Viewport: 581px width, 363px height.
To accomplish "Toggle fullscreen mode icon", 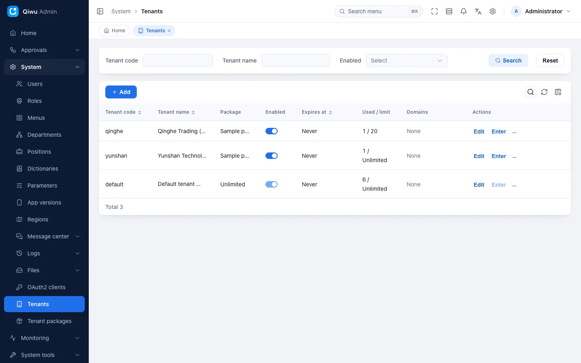I will [x=435, y=11].
